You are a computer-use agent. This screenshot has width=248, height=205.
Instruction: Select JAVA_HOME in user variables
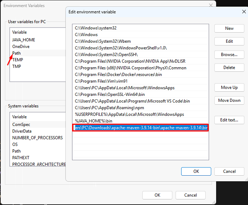(x=24, y=40)
